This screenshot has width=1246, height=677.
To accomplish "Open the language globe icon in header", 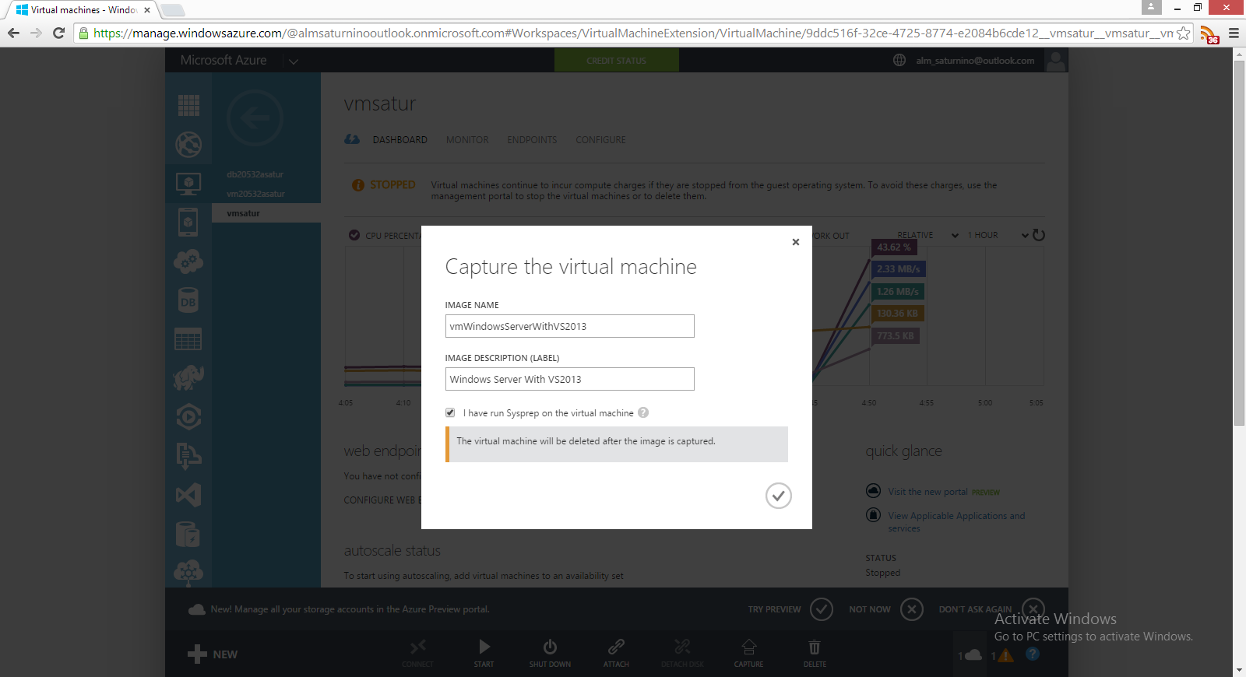I will pos(899,60).
